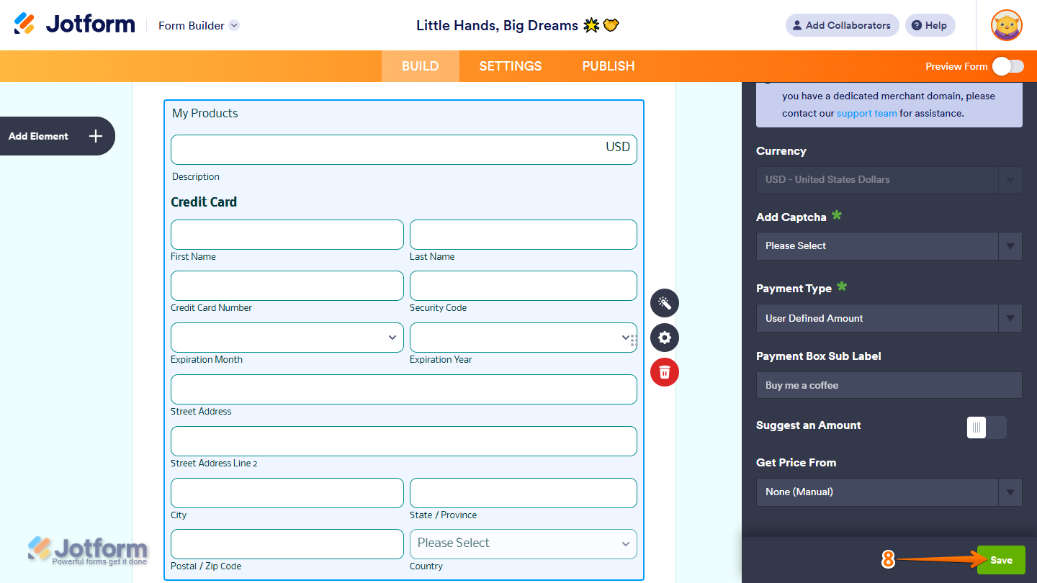The width and height of the screenshot is (1037, 583).
Task: Open the Get Price From dropdown
Action: click(x=889, y=492)
